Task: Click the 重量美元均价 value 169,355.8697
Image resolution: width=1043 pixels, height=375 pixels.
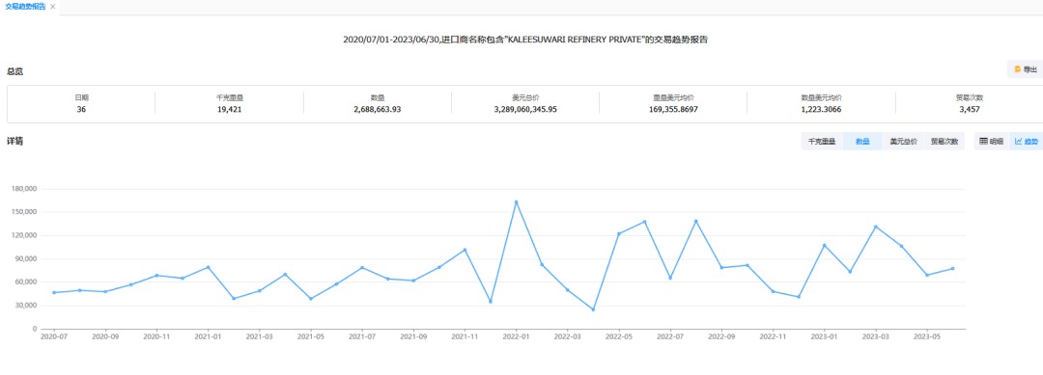Action: pos(673,110)
